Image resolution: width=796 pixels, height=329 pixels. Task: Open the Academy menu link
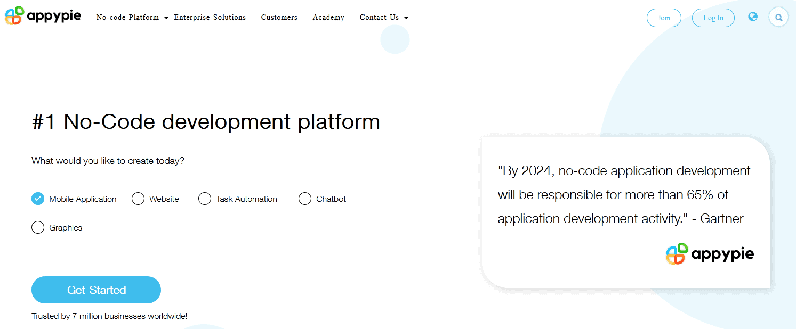(328, 18)
